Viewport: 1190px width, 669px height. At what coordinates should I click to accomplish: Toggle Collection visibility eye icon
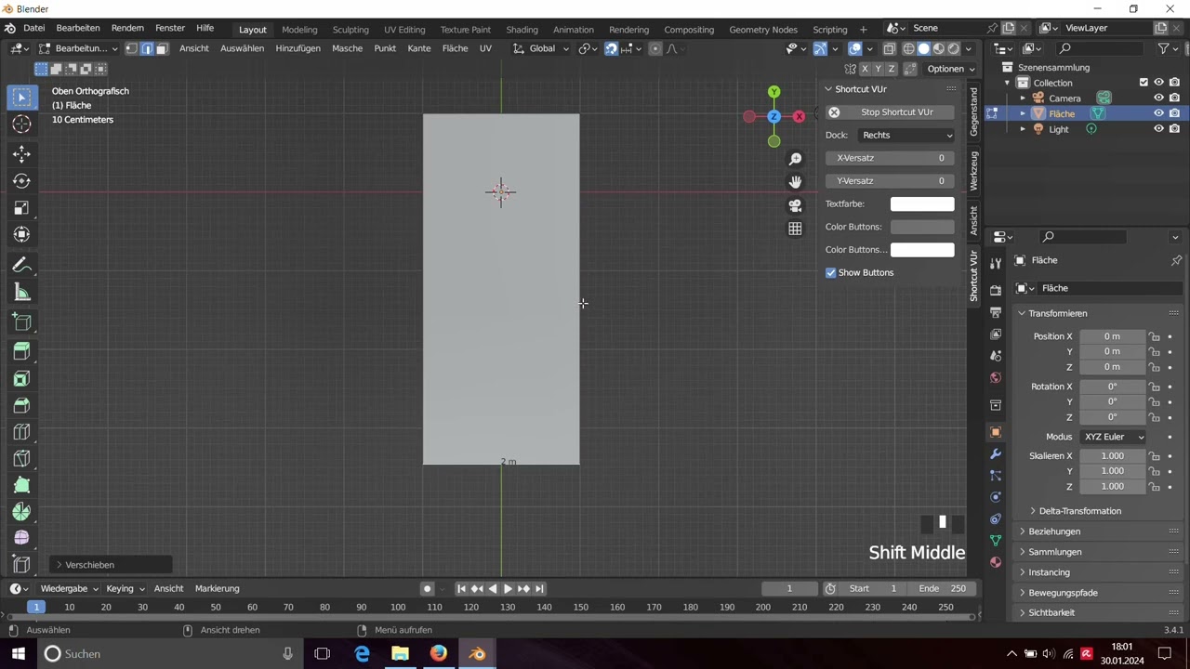pyautogui.click(x=1158, y=83)
